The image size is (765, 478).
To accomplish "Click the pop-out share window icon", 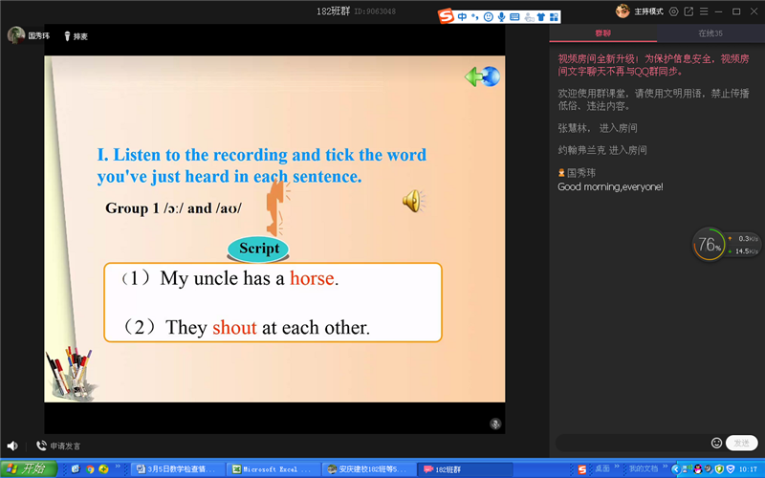I will pos(688,11).
